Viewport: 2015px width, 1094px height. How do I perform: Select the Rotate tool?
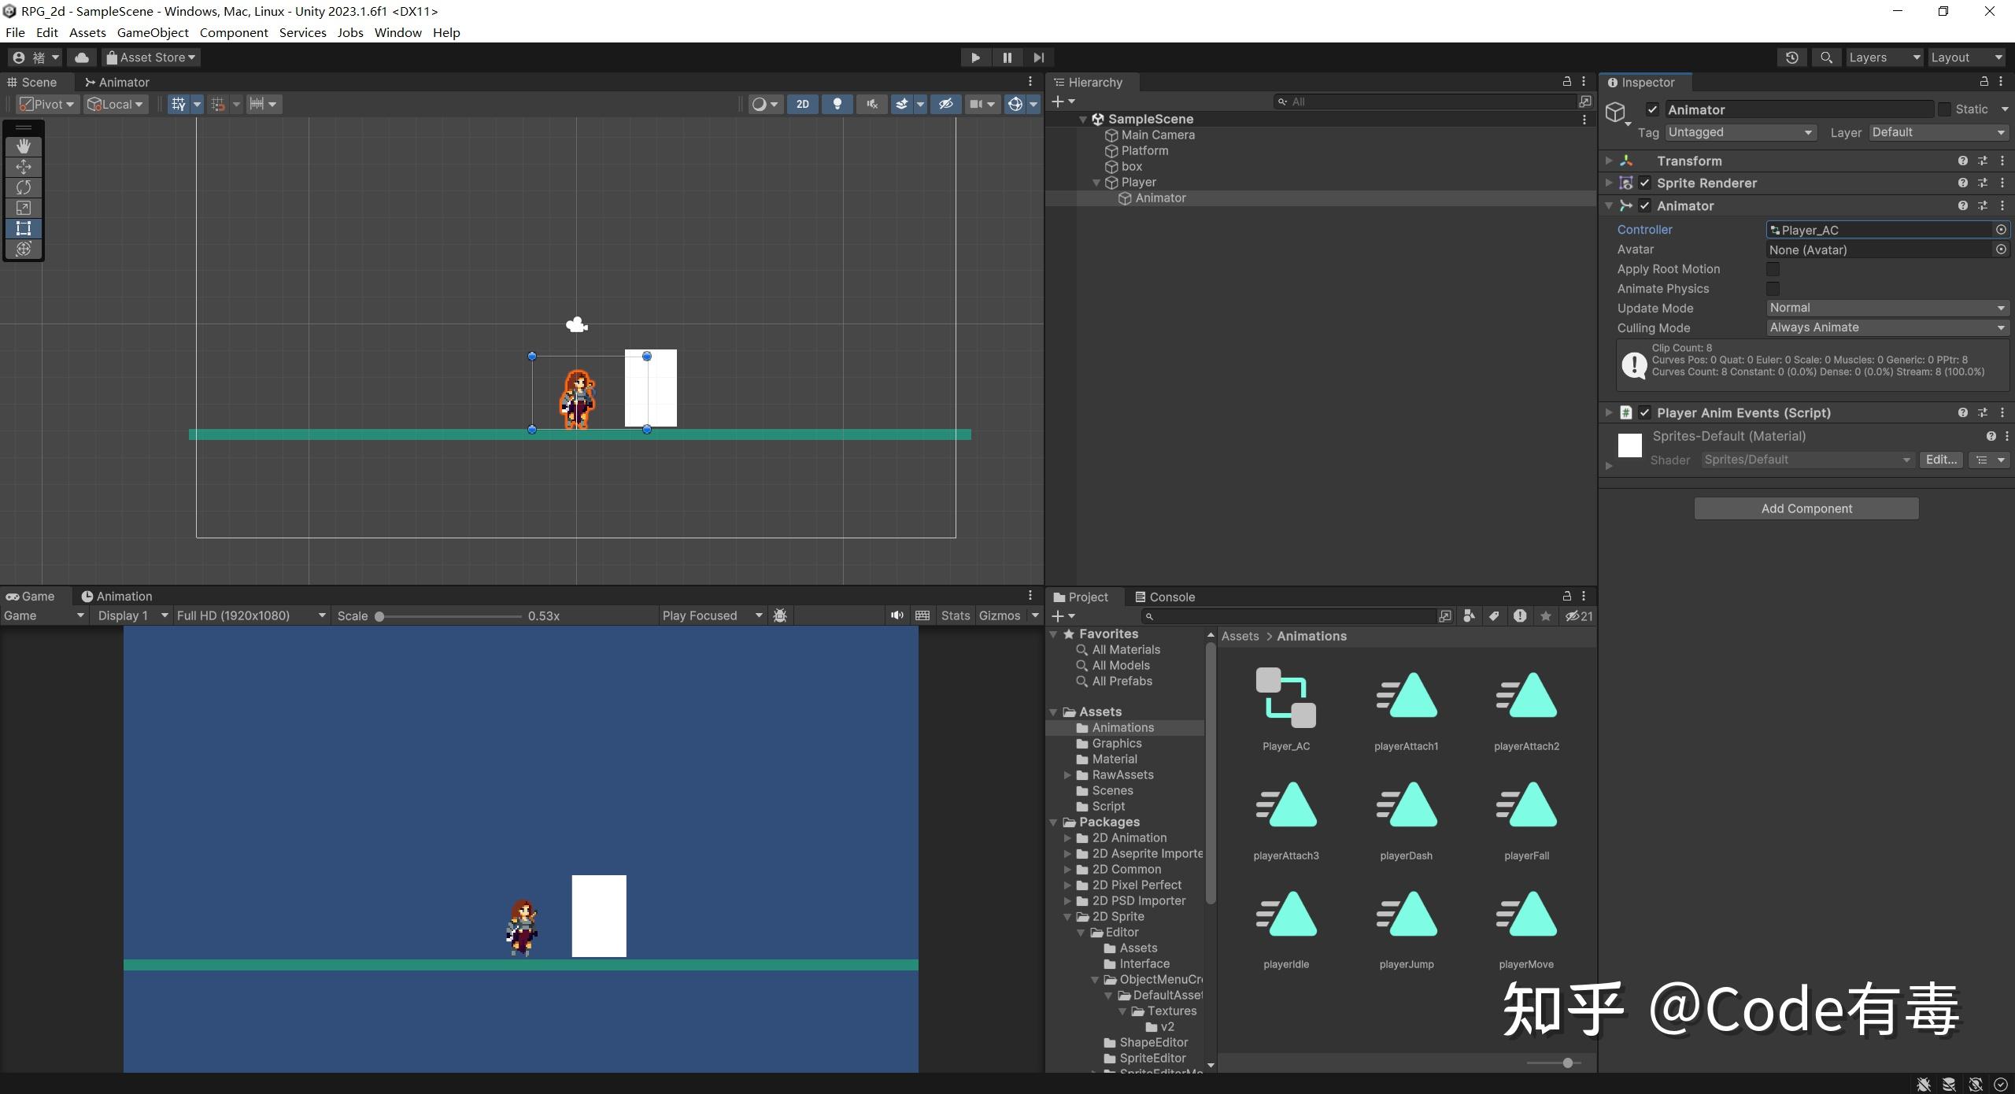tap(24, 187)
